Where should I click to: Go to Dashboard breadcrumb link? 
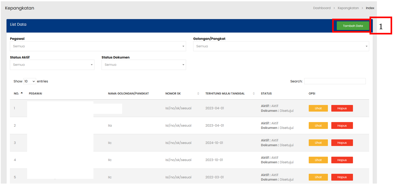pyautogui.click(x=322, y=8)
